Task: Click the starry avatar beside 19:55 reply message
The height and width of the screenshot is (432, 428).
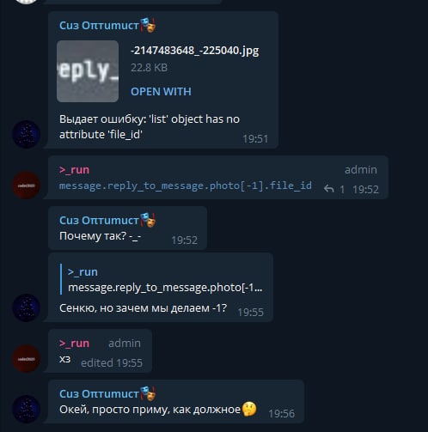Action: (27, 307)
